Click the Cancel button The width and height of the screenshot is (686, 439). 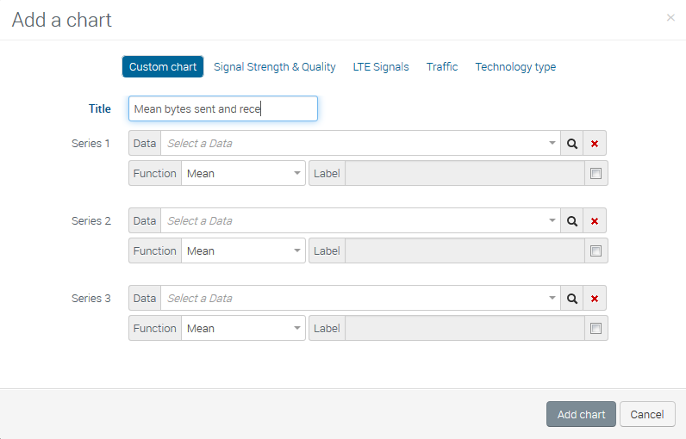pos(646,415)
